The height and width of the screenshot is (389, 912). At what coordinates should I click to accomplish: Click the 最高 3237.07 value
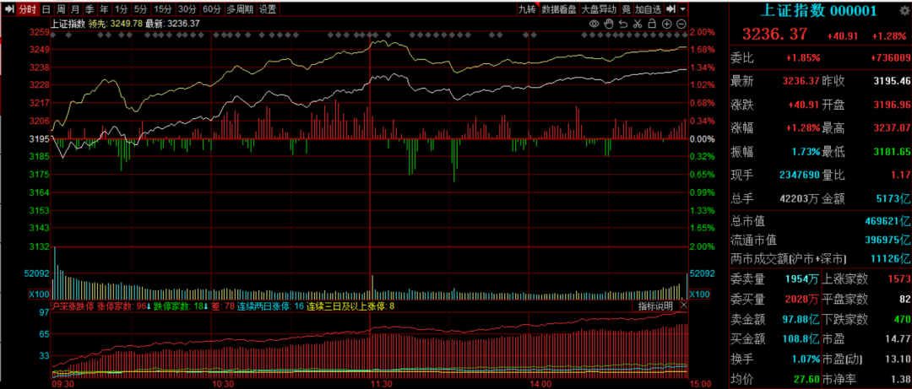click(x=892, y=128)
